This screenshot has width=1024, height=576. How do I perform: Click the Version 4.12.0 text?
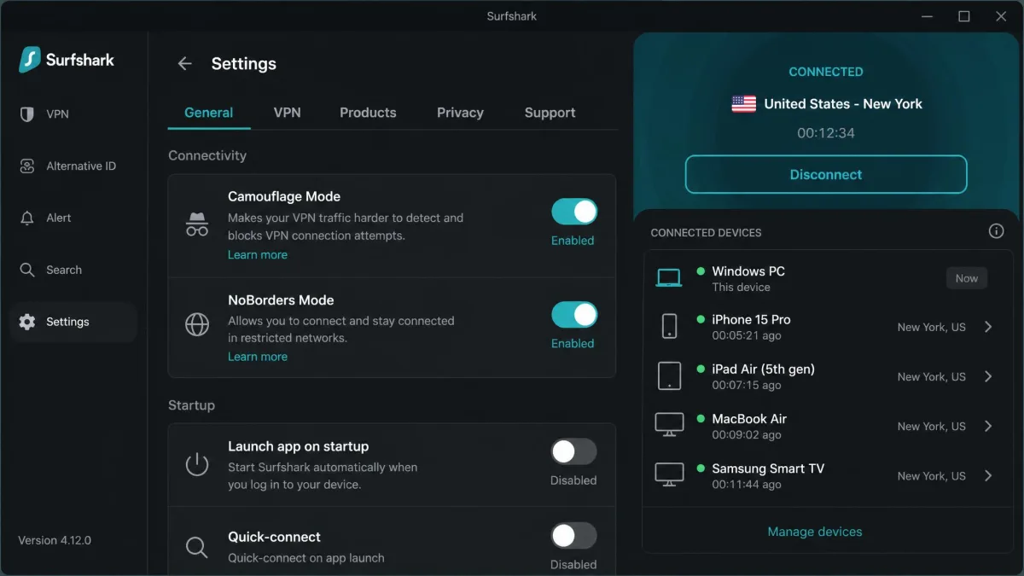click(55, 540)
